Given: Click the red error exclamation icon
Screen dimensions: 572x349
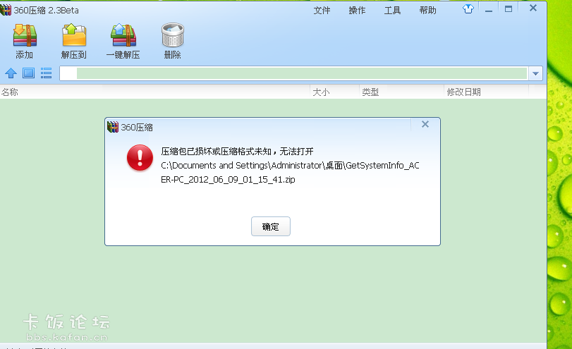Looking at the screenshot, I should (140, 157).
